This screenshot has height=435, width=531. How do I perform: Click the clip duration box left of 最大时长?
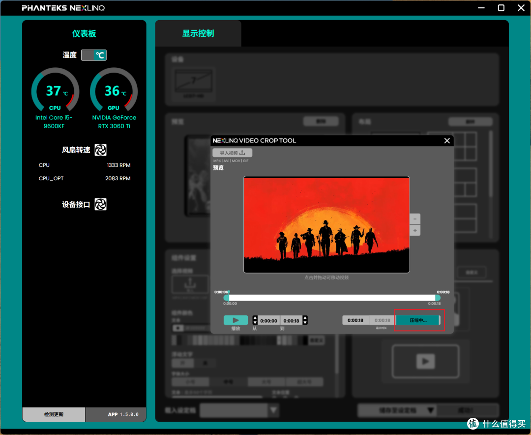pyautogui.click(x=355, y=320)
